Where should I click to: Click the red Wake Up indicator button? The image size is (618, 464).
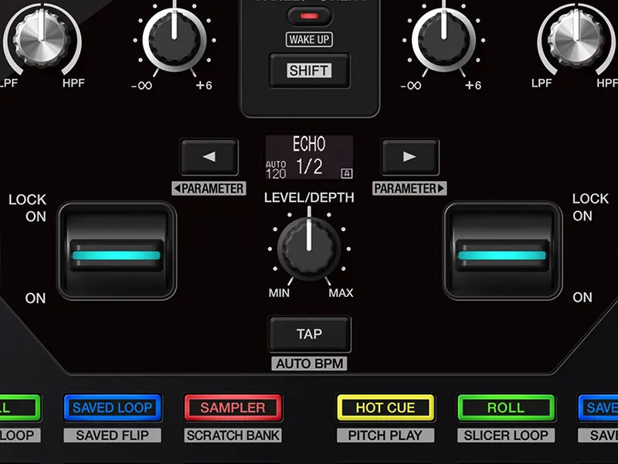[x=310, y=16]
